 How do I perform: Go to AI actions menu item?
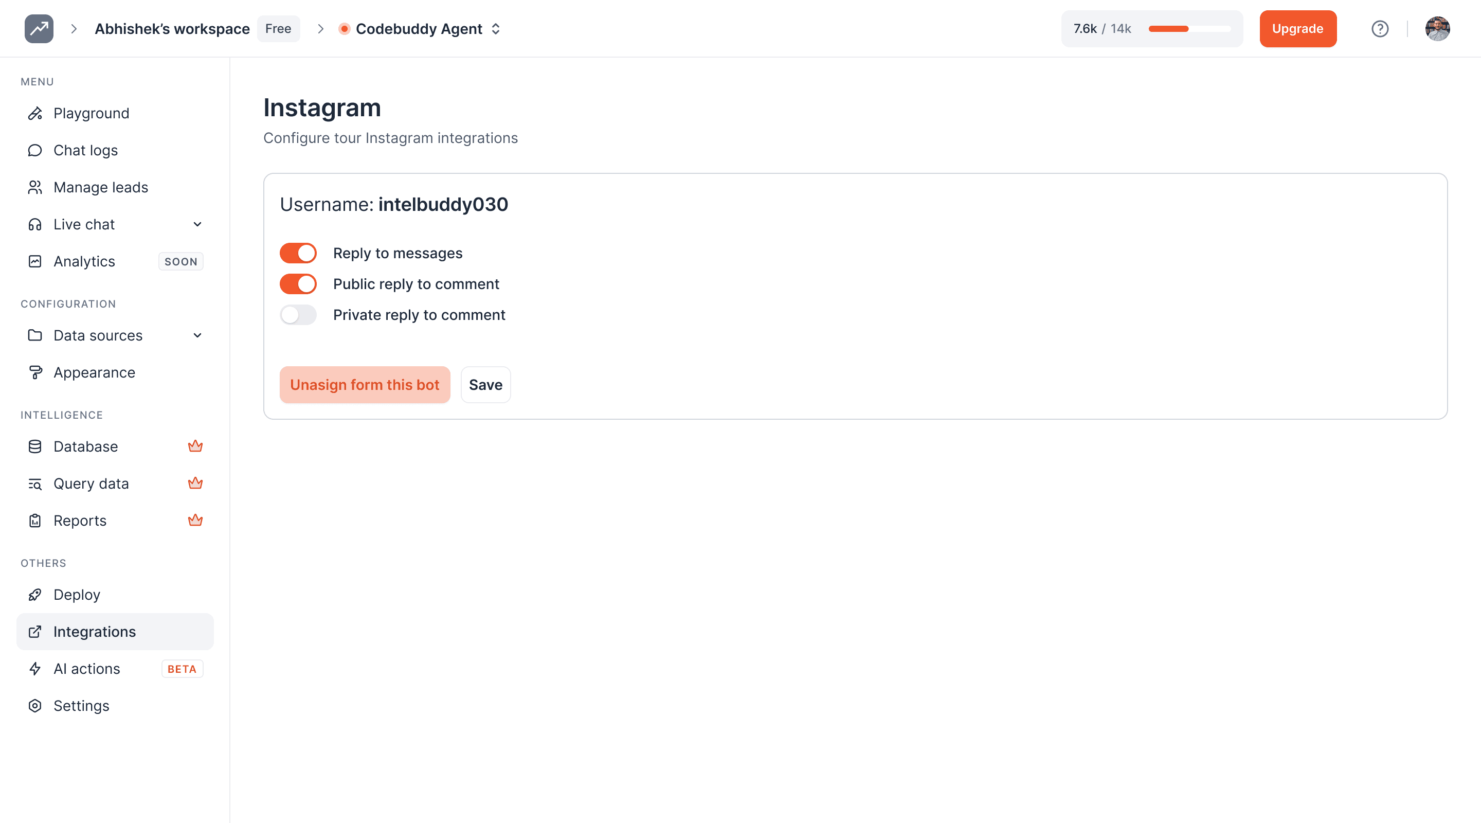click(x=87, y=669)
